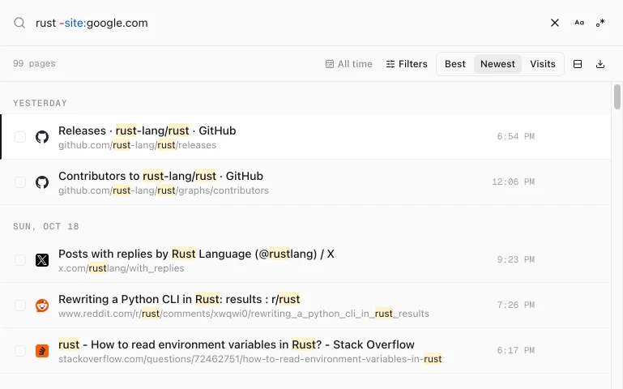Click the 99 pages result count
Image resolution: width=623 pixels, height=389 pixels.
[x=34, y=63]
